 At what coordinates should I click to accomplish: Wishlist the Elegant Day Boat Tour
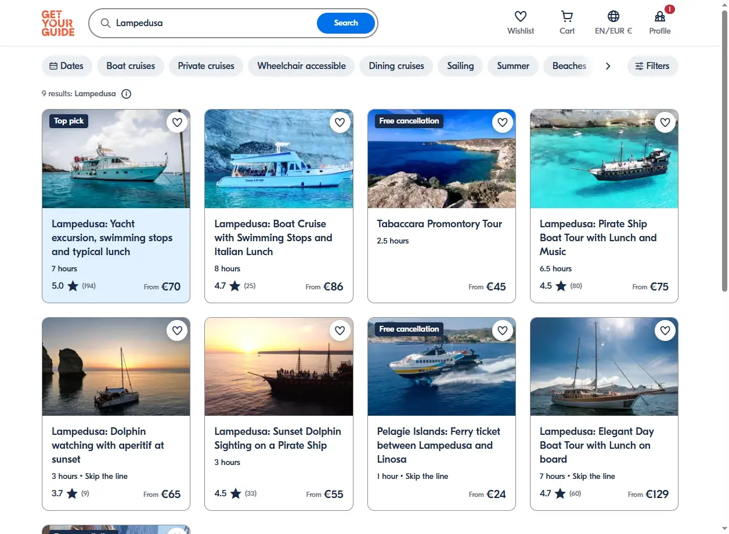pos(665,330)
